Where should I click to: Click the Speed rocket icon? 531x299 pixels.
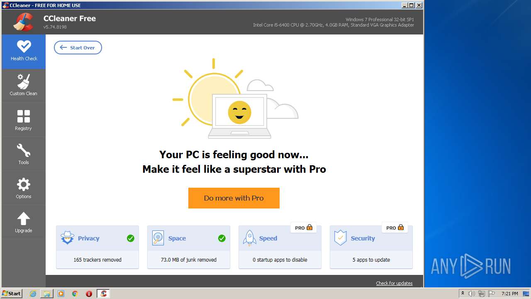tap(249, 238)
